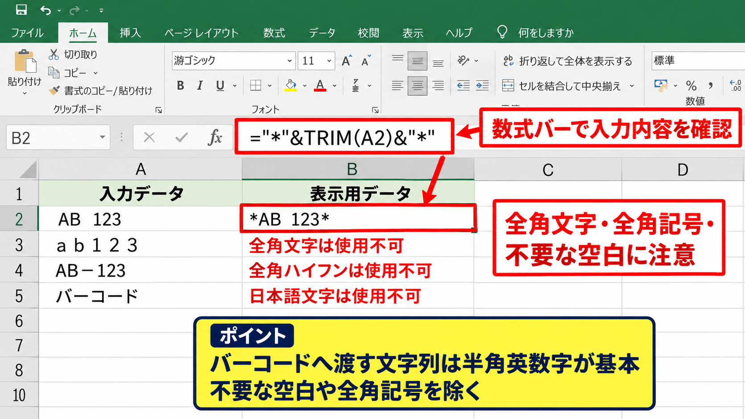745x419 pixels.
Task: Open the Clipboard group dialog launcher
Action: click(159, 110)
